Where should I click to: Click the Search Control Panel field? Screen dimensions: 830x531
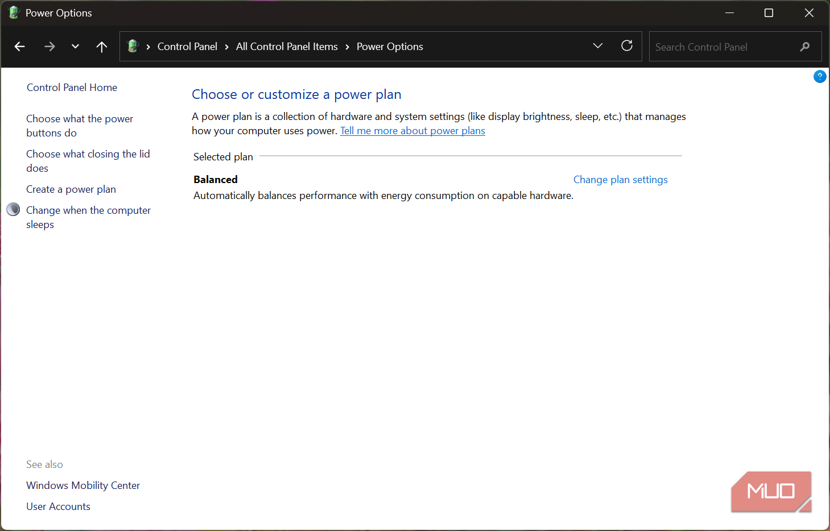[x=735, y=47]
